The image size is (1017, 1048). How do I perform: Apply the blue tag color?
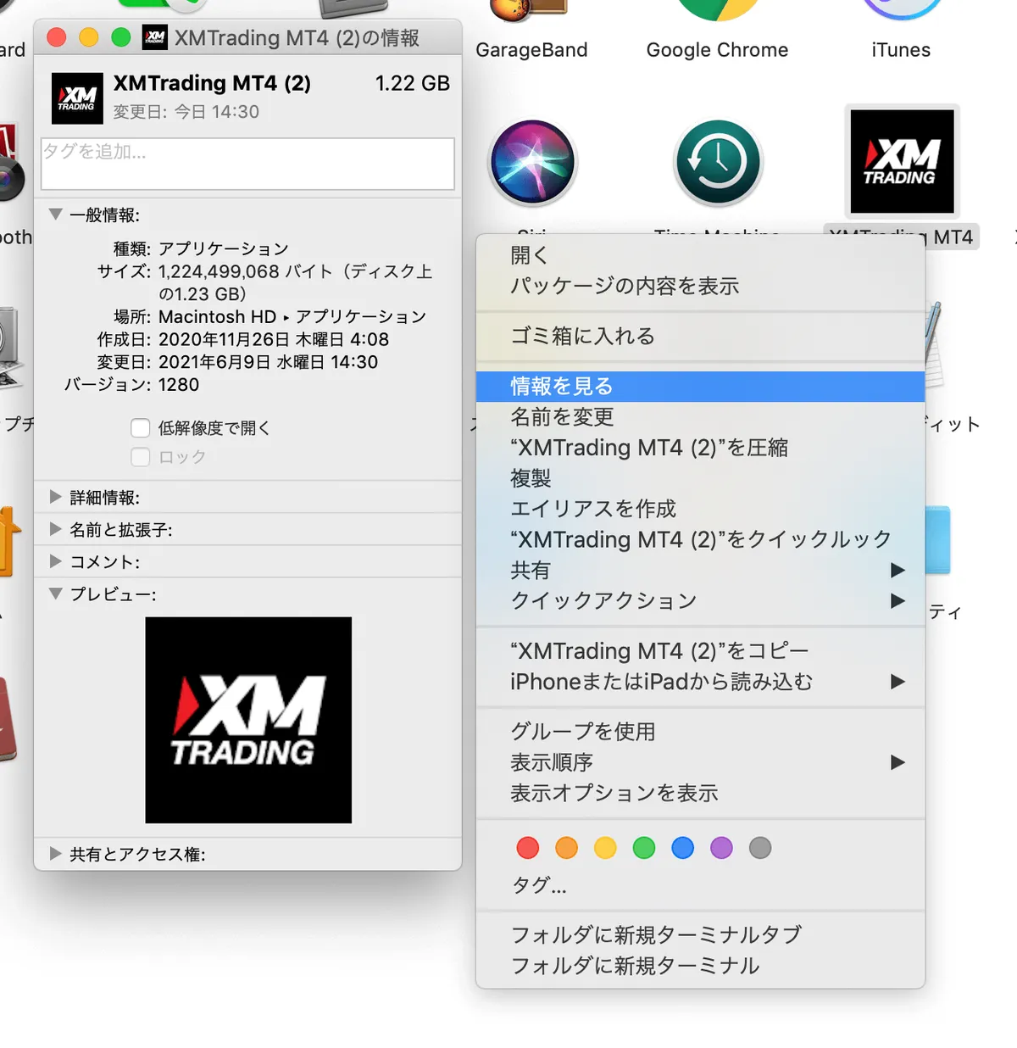[x=682, y=848]
